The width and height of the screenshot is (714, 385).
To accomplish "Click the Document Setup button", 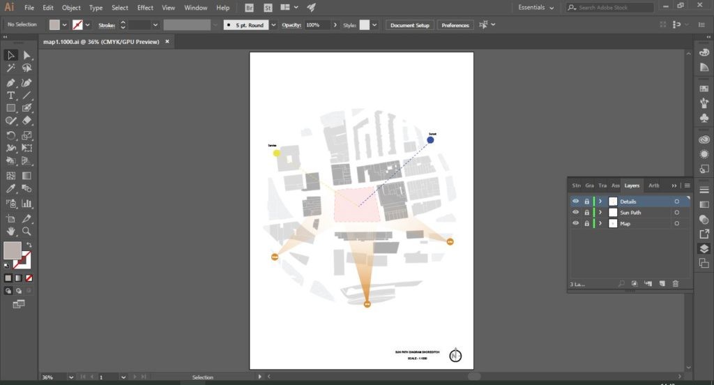I will (410, 25).
